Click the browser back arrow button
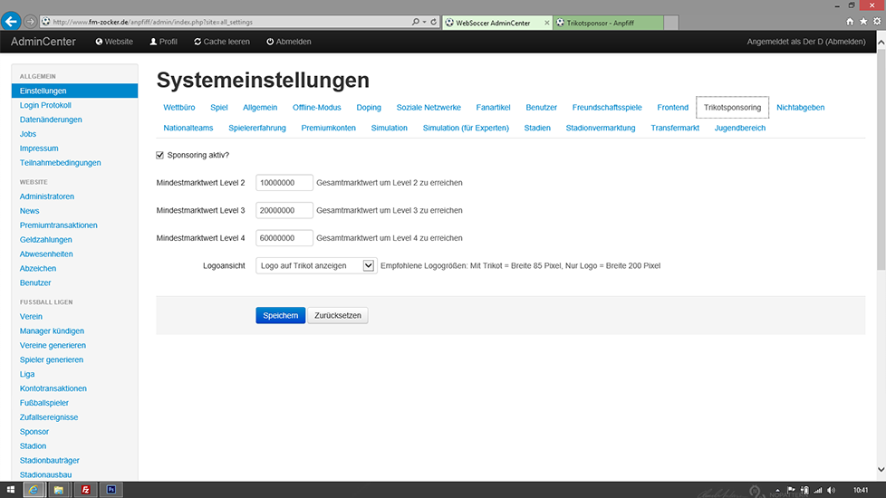Viewport: 886px width, 498px height. point(12,21)
